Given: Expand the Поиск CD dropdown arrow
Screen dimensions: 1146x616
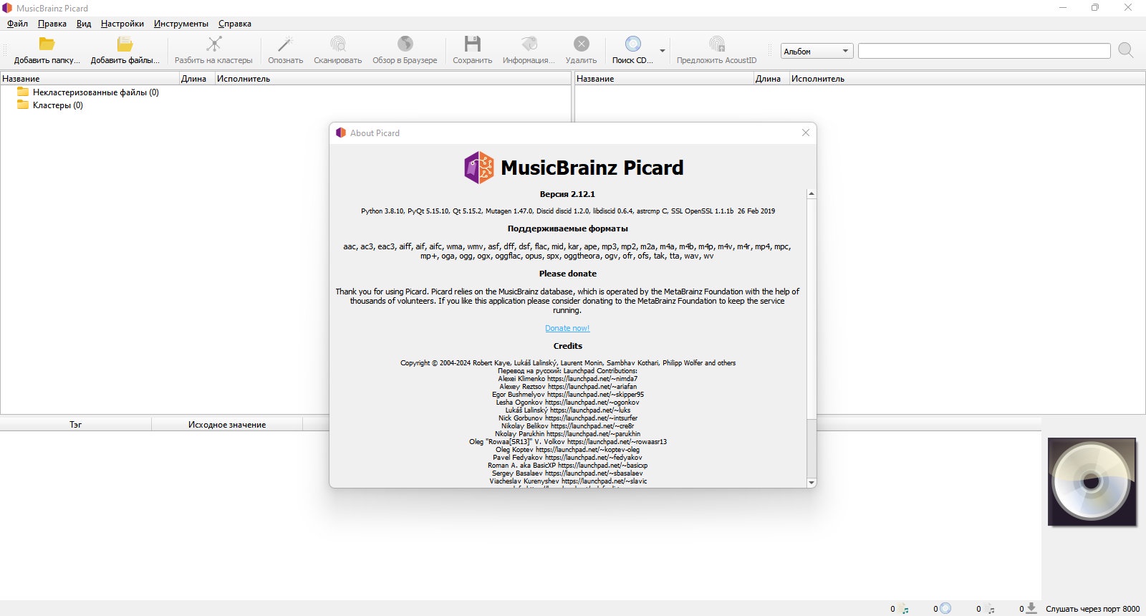Looking at the screenshot, I should 663,51.
